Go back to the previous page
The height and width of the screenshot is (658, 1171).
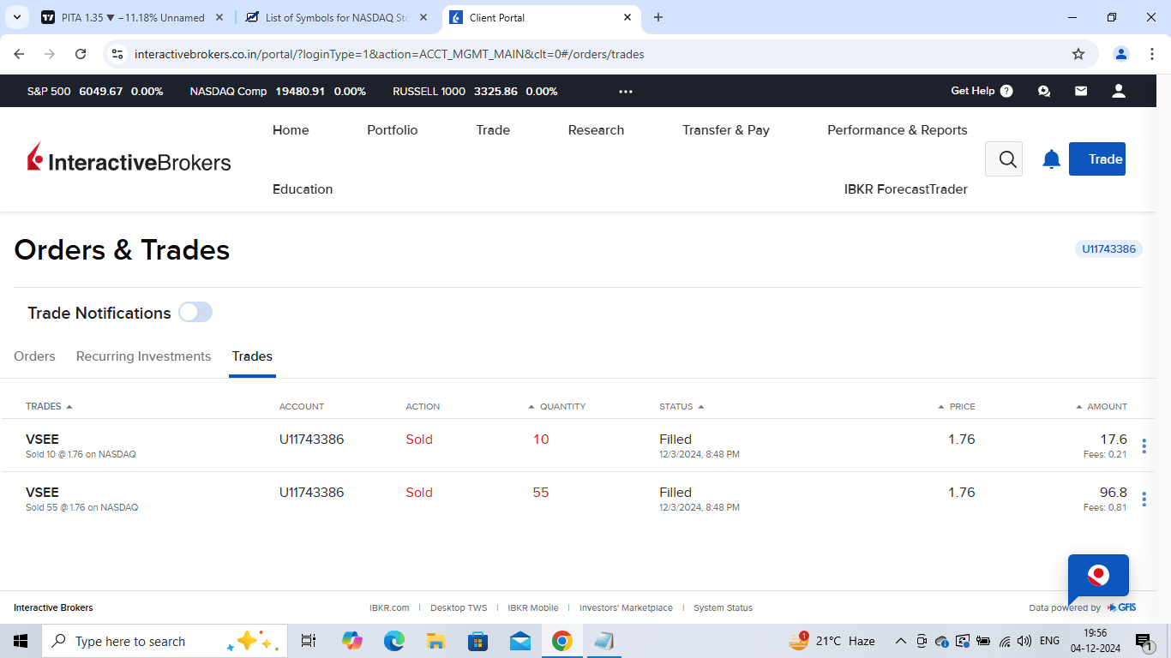coord(20,54)
